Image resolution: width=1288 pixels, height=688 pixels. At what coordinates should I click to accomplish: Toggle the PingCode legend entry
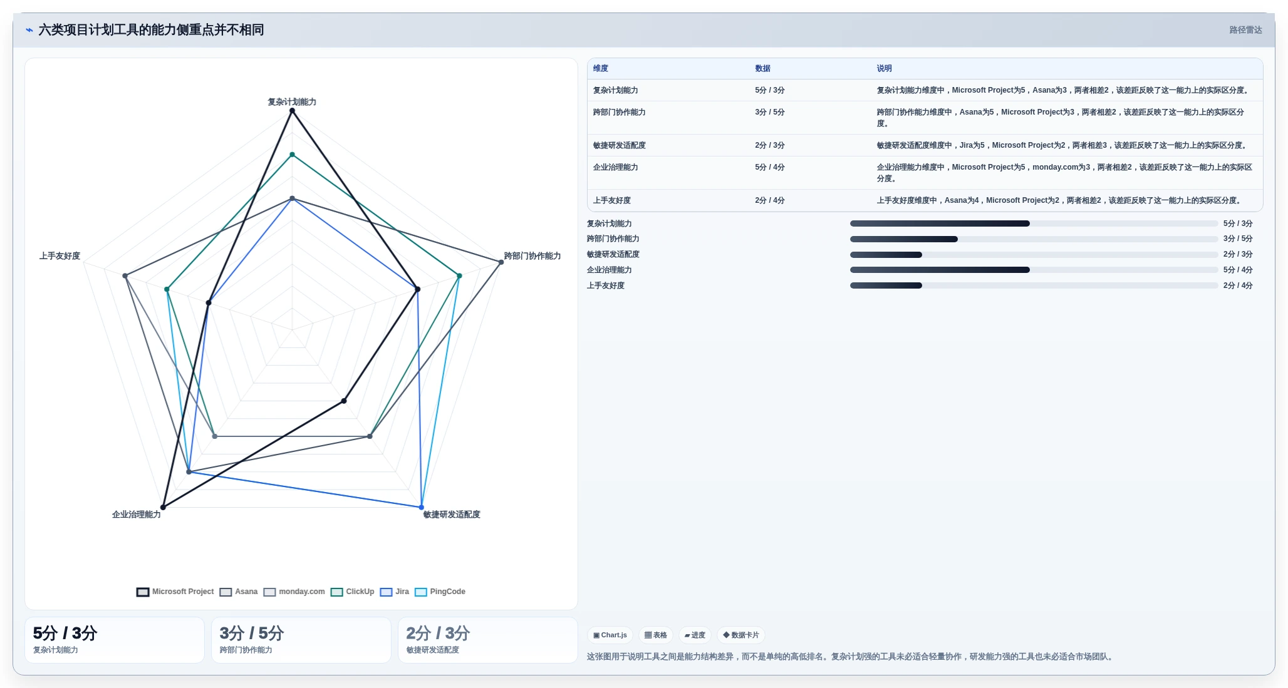click(x=440, y=592)
